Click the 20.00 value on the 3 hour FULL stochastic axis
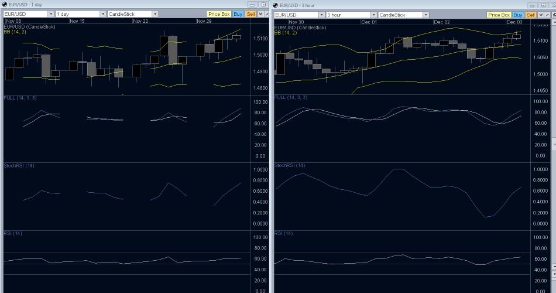 tap(540, 145)
